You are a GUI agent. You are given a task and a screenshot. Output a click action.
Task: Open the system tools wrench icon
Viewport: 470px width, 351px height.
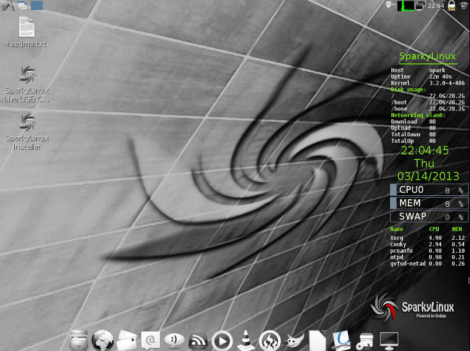pos(365,340)
